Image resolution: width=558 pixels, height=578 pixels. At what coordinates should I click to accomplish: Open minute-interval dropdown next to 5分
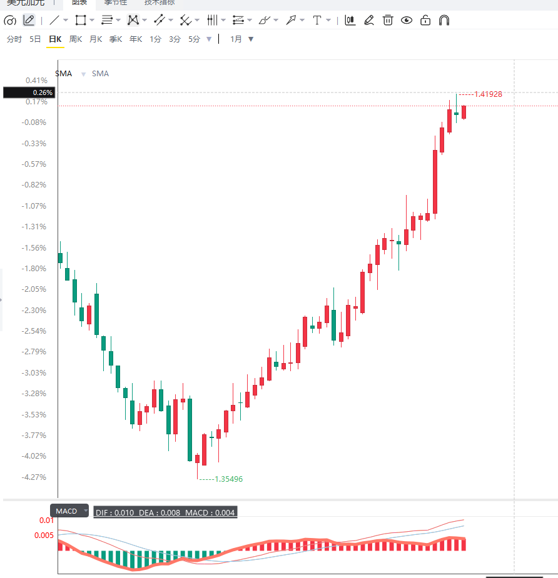[x=209, y=39]
